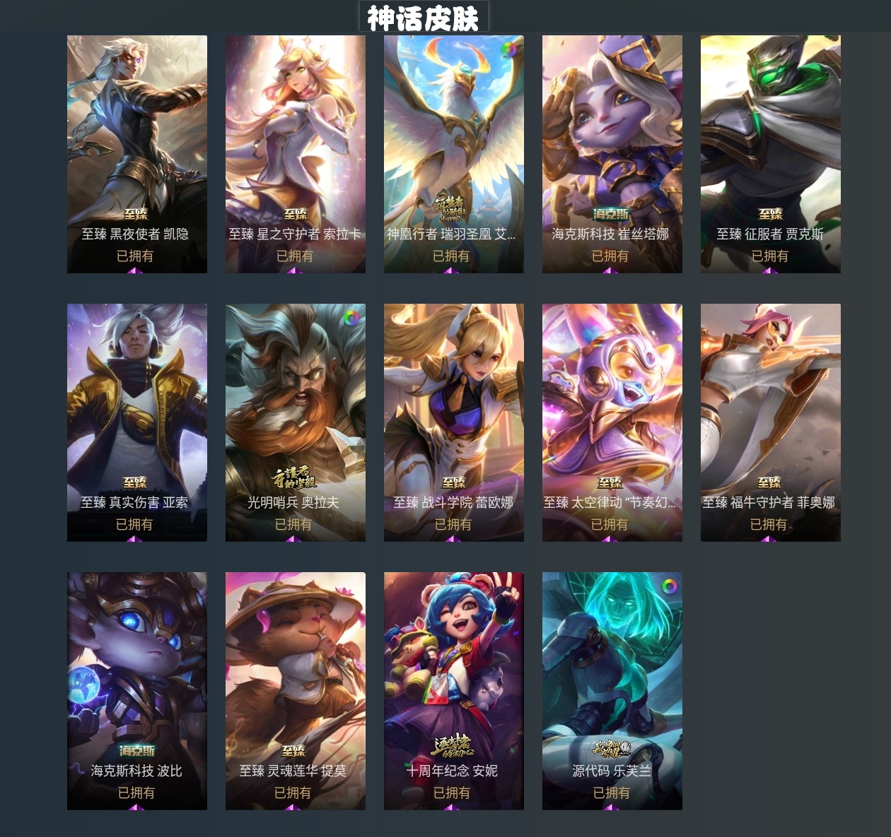
Task: Open the 至臻 福牛守护者 菲奥娜 skin
Action: [771, 422]
